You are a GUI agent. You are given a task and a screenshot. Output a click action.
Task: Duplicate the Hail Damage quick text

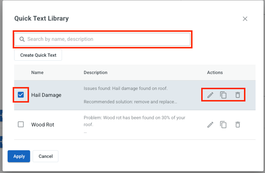223,95
